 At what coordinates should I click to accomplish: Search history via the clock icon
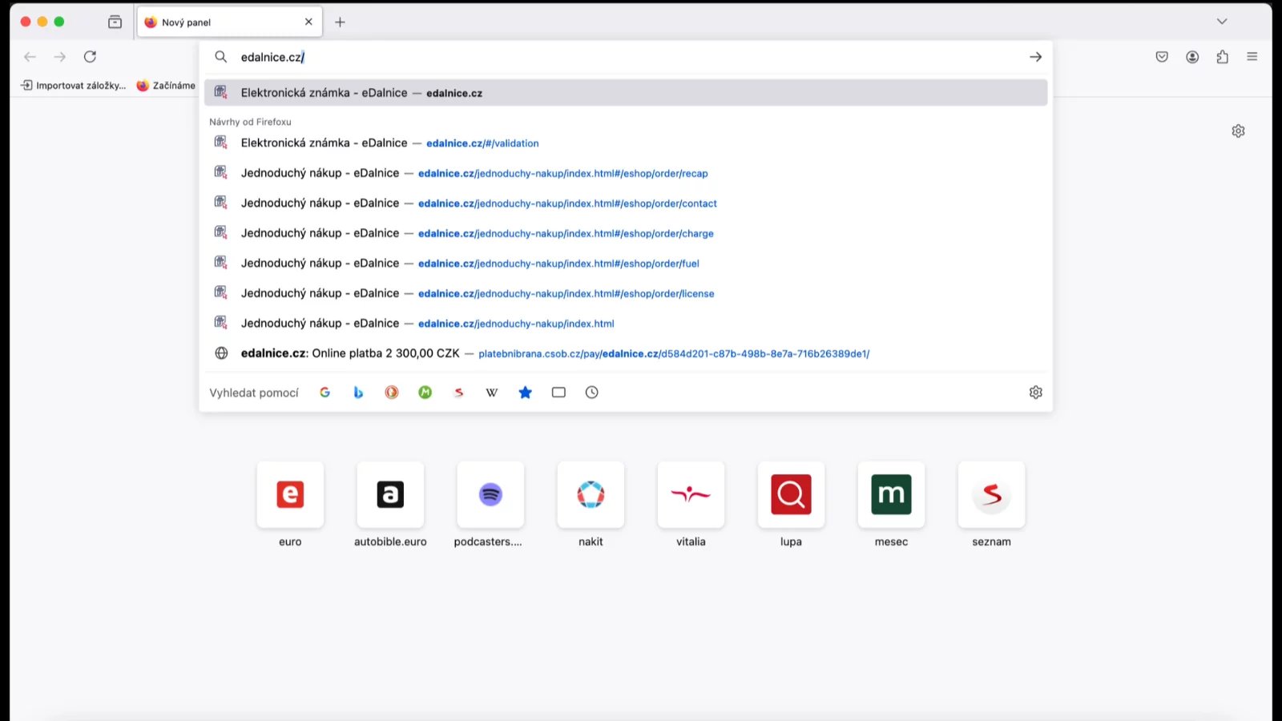click(x=592, y=393)
